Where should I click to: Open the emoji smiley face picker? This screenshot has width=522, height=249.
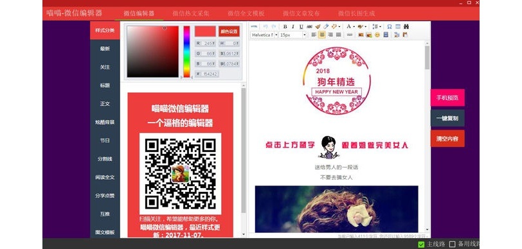click(x=377, y=35)
